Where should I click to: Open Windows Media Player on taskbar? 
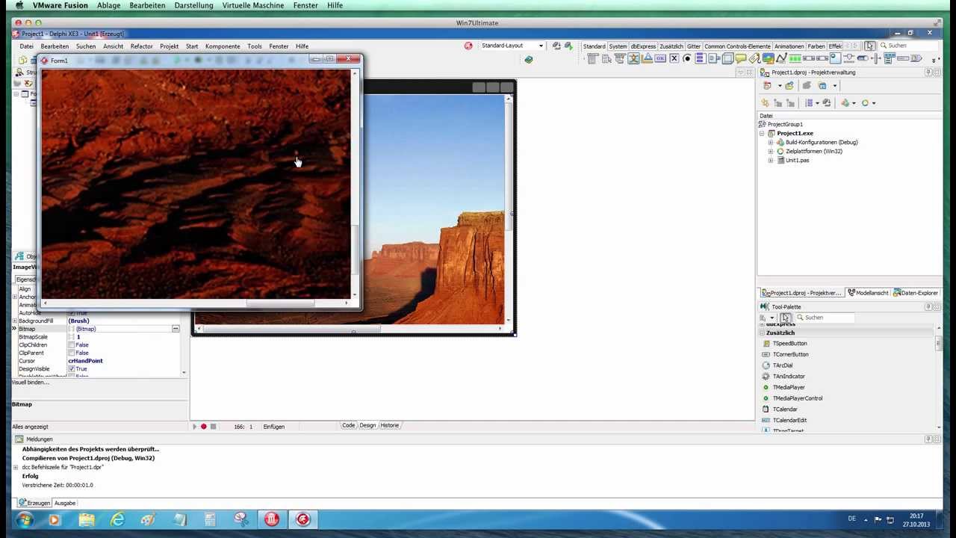55,519
